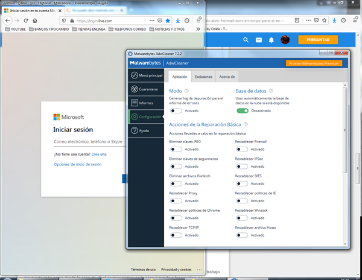Open Opciones de inicio de sesión link
This screenshot has width=362, height=280.
[78, 164]
